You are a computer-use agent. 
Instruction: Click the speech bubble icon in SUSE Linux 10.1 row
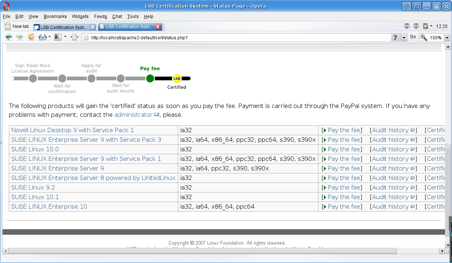point(413,197)
